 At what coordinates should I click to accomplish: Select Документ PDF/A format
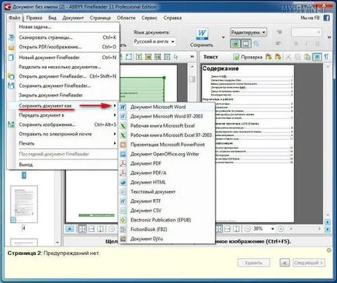[167, 173]
